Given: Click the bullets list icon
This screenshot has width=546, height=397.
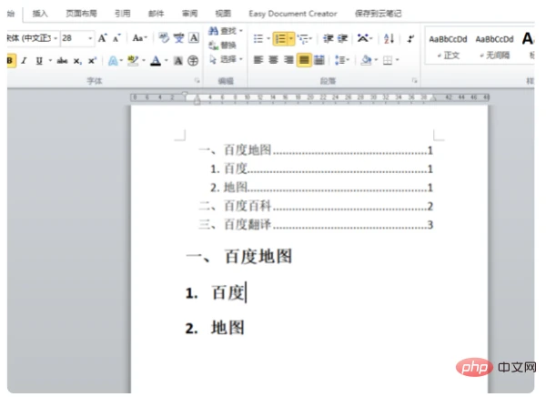Looking at the screenshot, I should coord(258,38).
